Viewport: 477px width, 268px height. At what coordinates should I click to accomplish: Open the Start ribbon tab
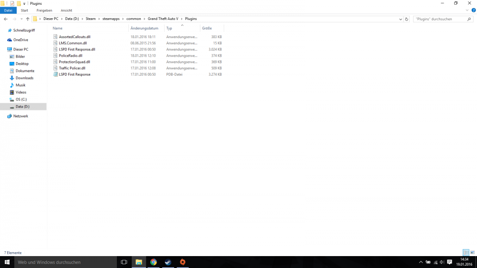(x=24, y=10)
